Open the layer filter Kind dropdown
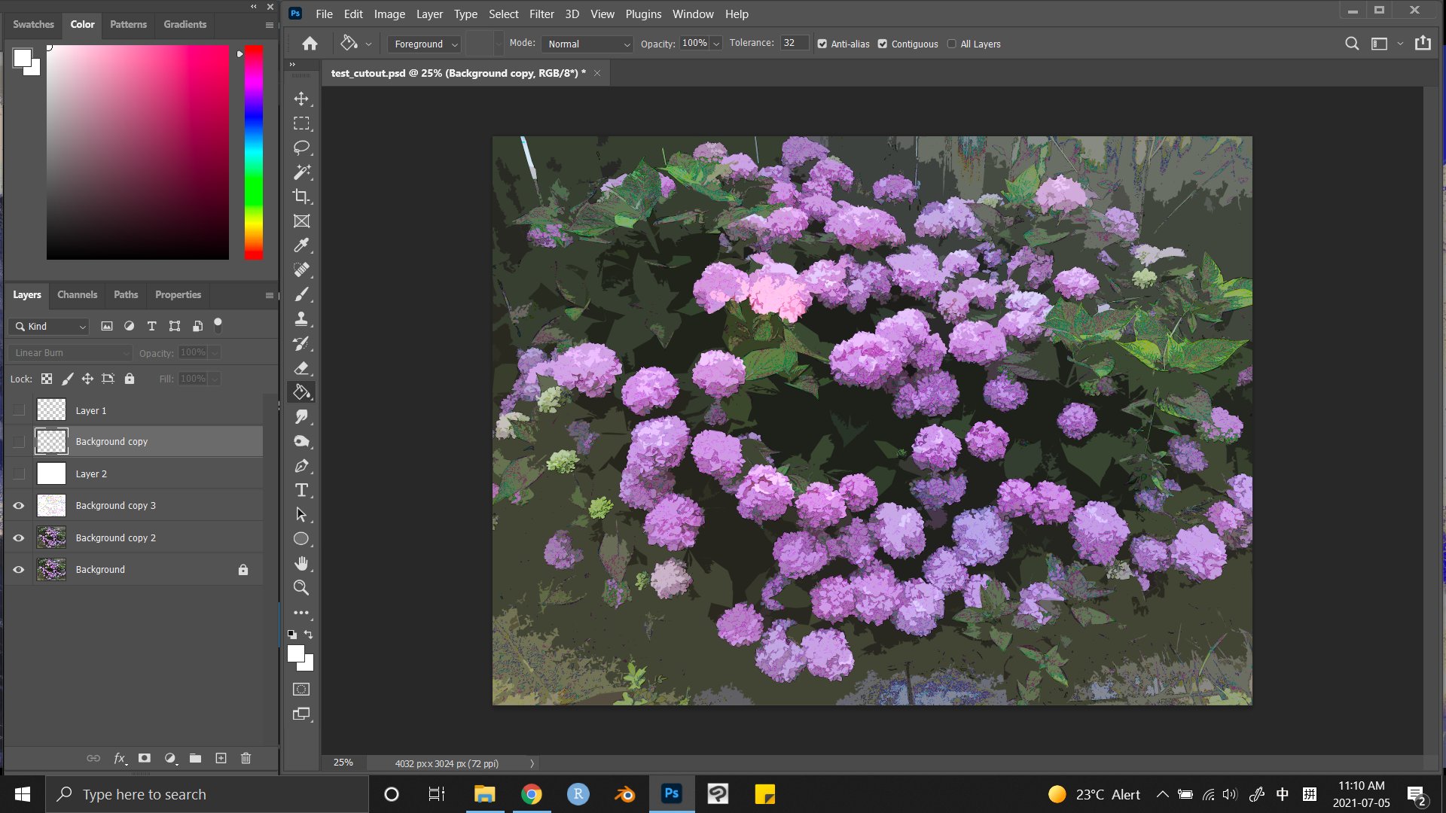Image resolution: width=1446 pixels, height=813 pixels. click(49, 326)
